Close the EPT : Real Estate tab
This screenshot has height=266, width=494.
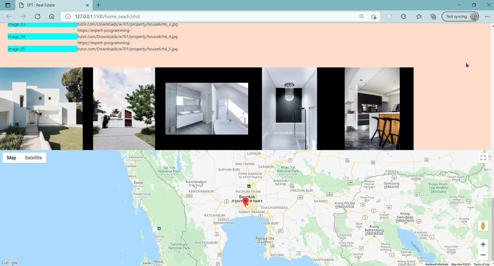pos(87,5)
